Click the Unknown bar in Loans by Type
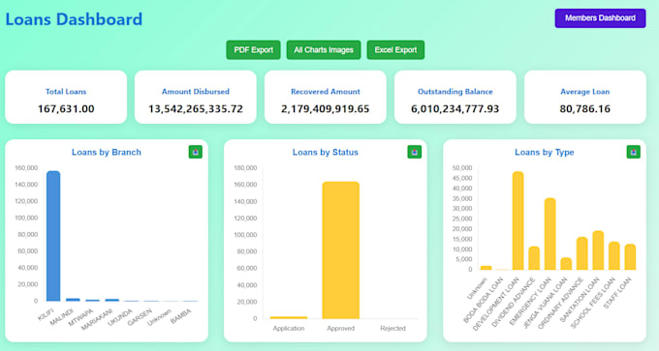The image size is (659, 351). click(486, 268)
